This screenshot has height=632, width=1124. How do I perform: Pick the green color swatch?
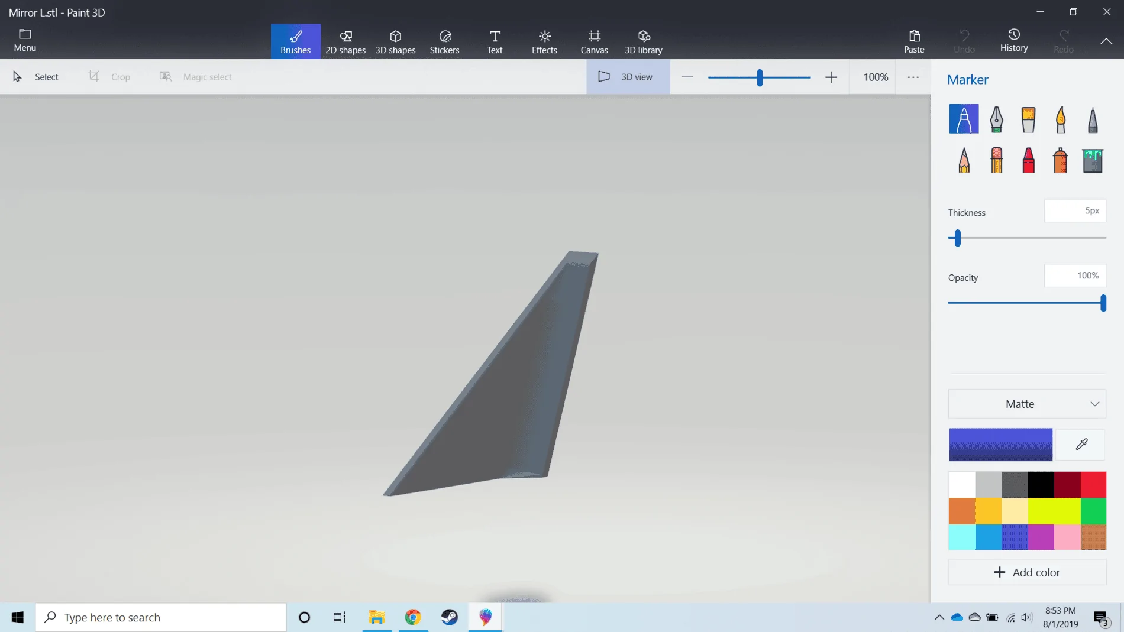[x=1093, y=511]
